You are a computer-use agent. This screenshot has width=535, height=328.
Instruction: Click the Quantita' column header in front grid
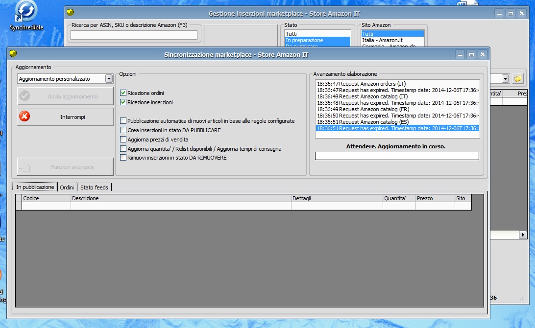(399, 198)
